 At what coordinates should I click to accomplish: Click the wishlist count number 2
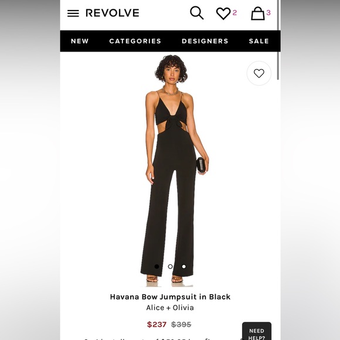click(x=234, y=12)
